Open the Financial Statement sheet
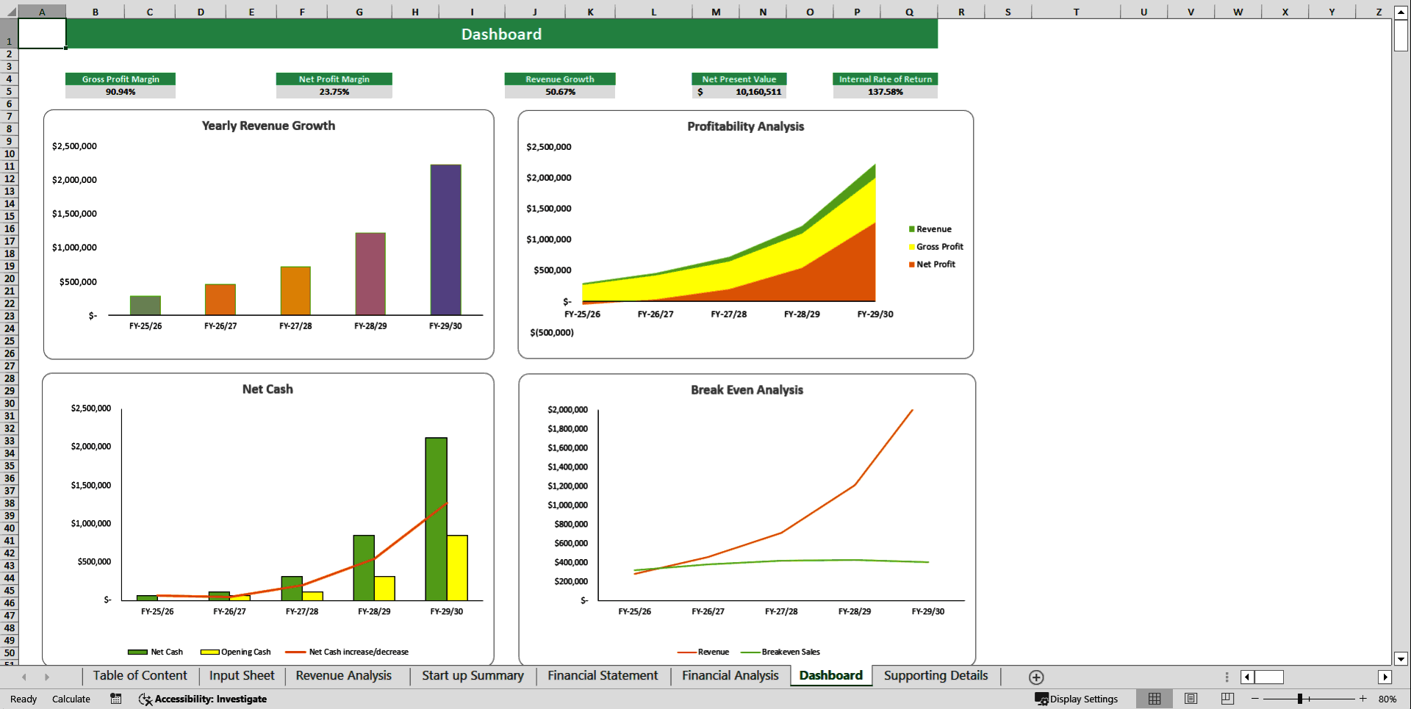 click(602, 675)
